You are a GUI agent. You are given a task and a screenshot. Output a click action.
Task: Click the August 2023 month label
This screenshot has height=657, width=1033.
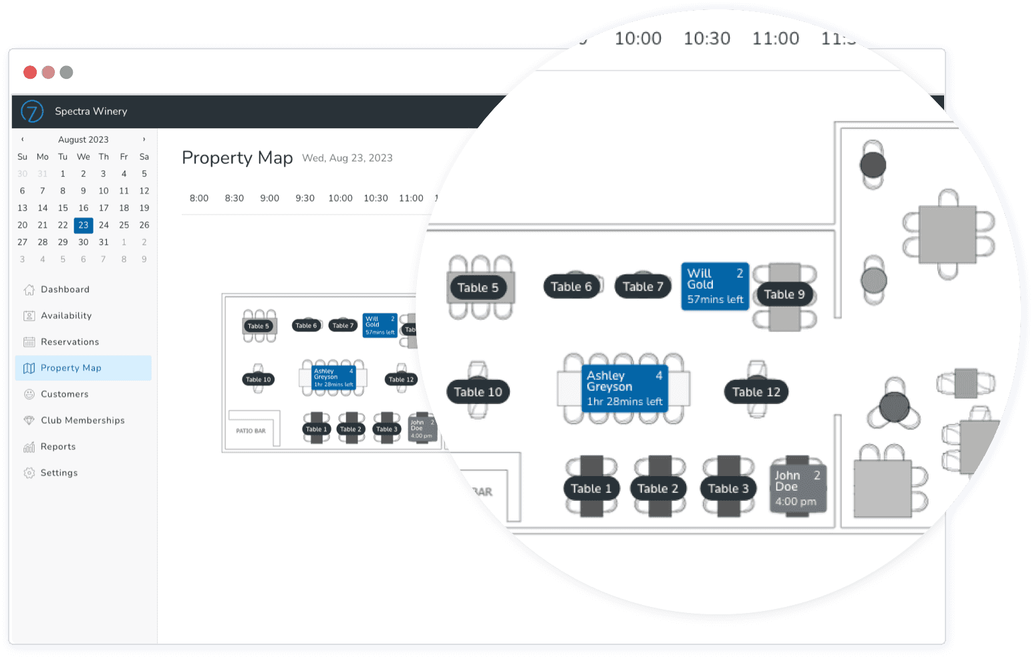click(x=84, y=140)
